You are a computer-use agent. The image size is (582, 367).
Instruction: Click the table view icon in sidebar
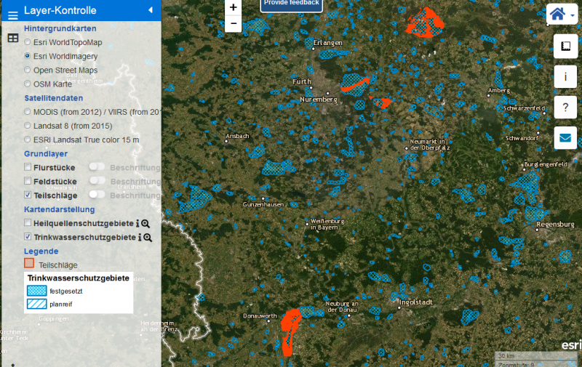coord(12,38)
